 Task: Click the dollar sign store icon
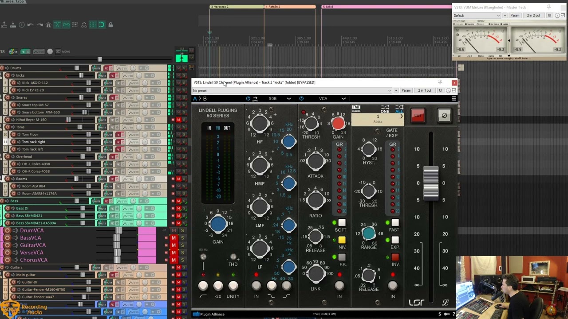point(440,314)
